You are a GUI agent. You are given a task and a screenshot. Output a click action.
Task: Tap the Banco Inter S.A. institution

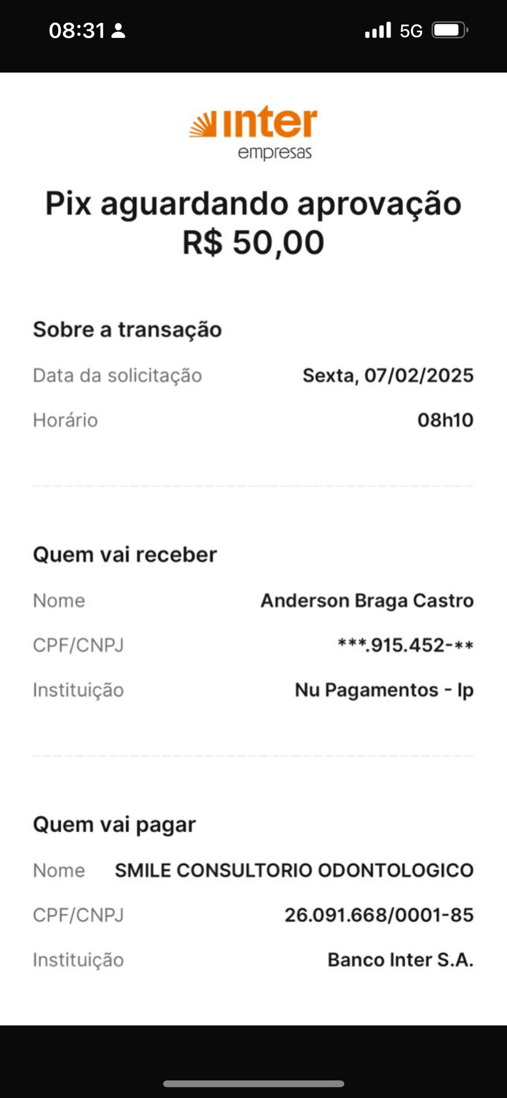400,960
